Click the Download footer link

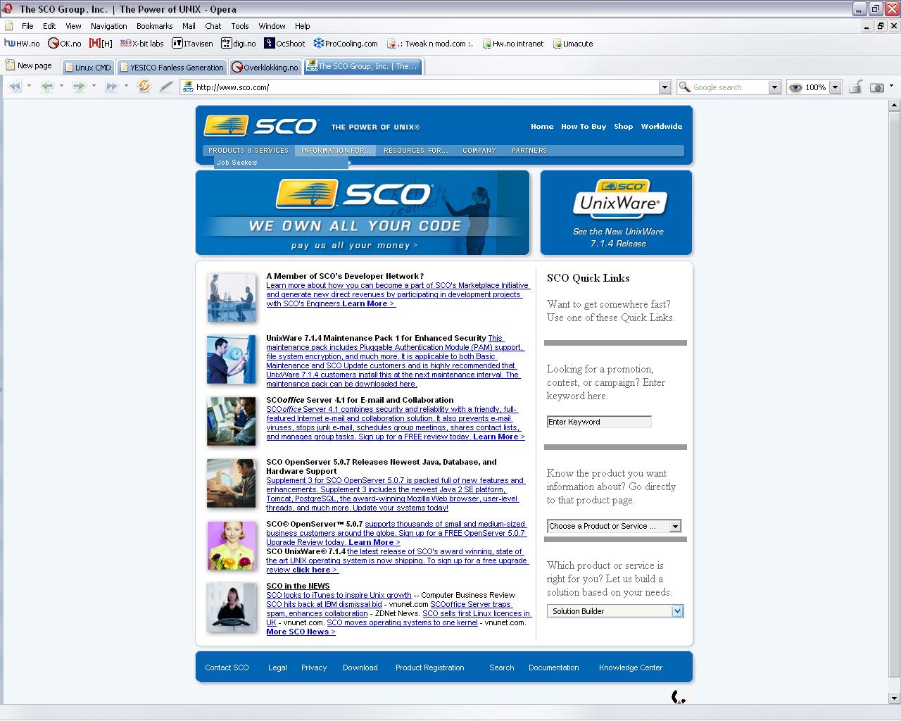pyautogui.click(x=360, y=667)
